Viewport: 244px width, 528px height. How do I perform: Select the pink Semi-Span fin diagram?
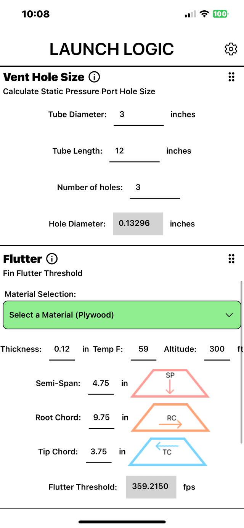(170, 383)
